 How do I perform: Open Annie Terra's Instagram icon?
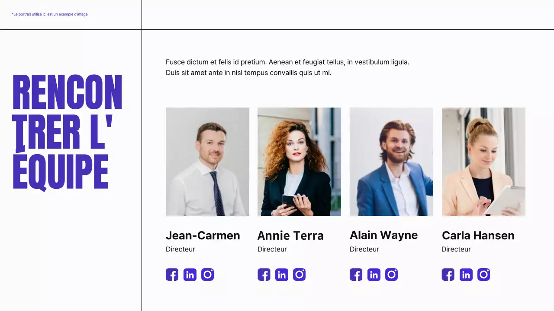(300, 275)
